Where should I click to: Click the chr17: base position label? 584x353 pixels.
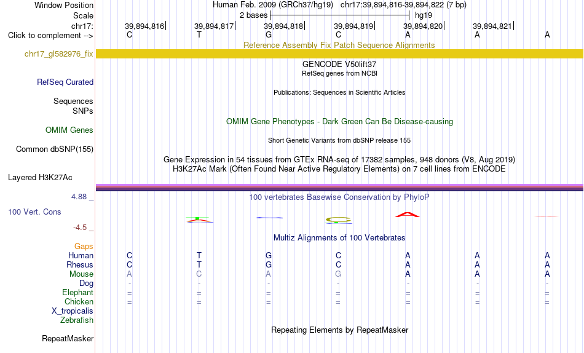(82, 26)
